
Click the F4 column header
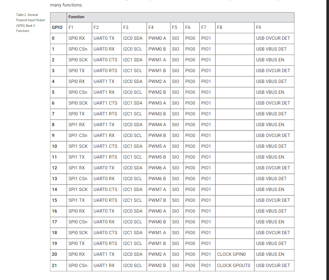151,27
